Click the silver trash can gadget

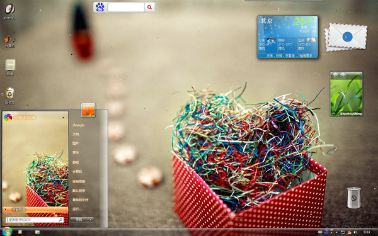(353, 198)
